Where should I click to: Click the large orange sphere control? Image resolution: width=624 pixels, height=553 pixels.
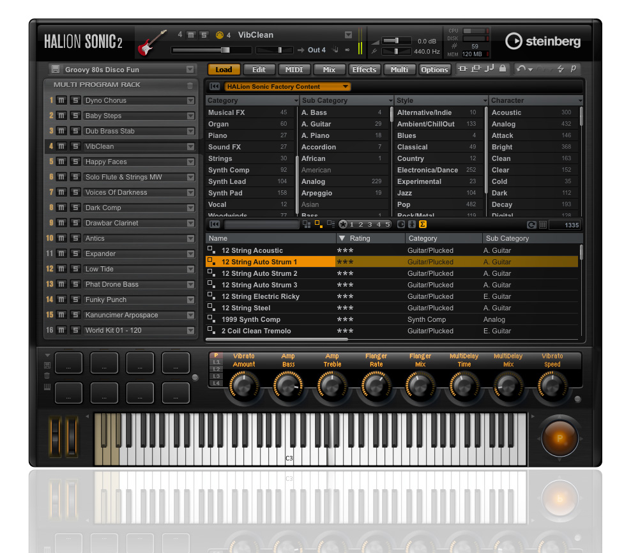click(559, 439)
